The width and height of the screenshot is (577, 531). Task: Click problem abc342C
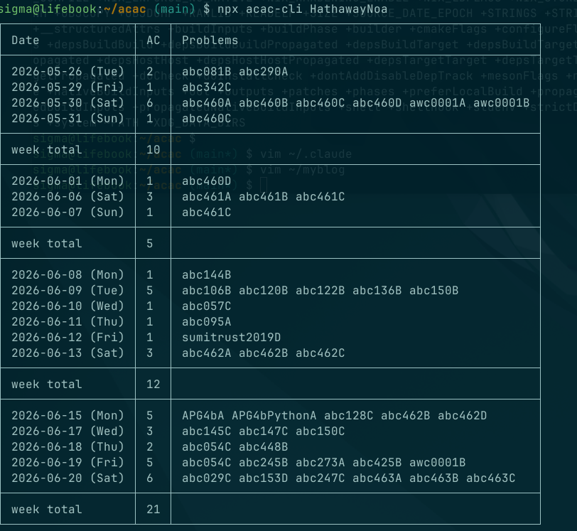(207, 87)
